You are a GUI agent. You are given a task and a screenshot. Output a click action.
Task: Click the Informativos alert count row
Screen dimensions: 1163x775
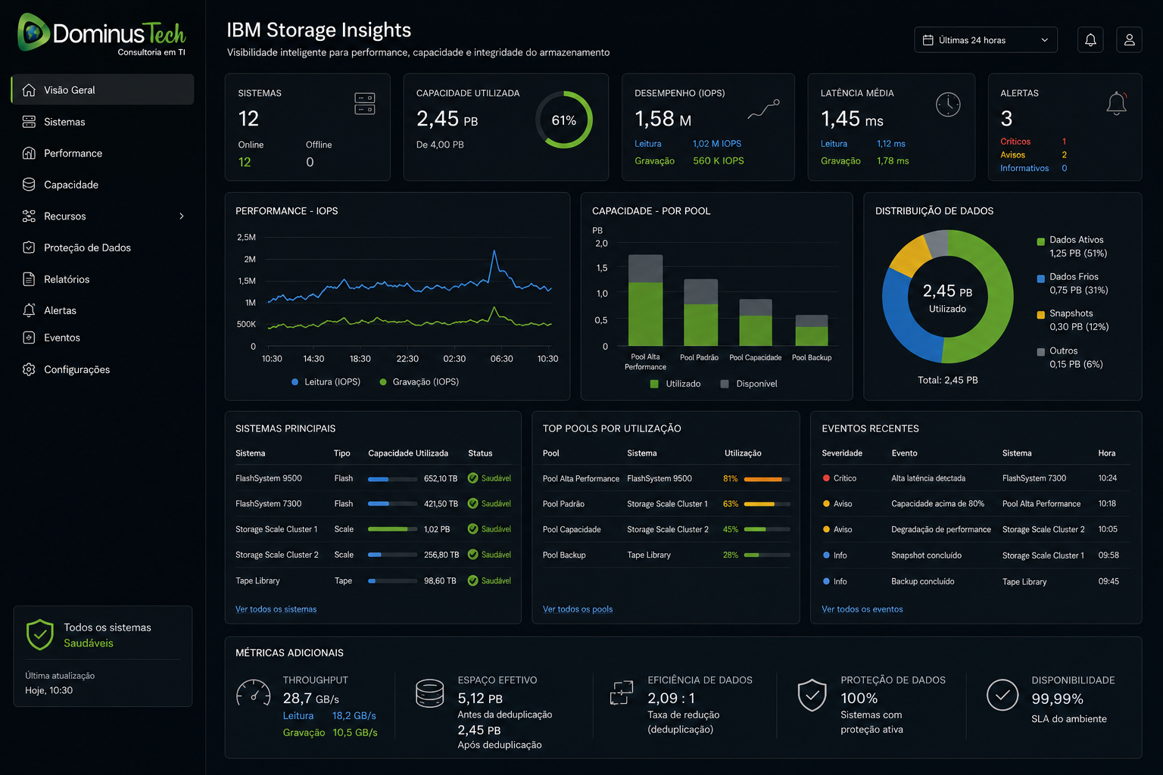(1034, 168)
